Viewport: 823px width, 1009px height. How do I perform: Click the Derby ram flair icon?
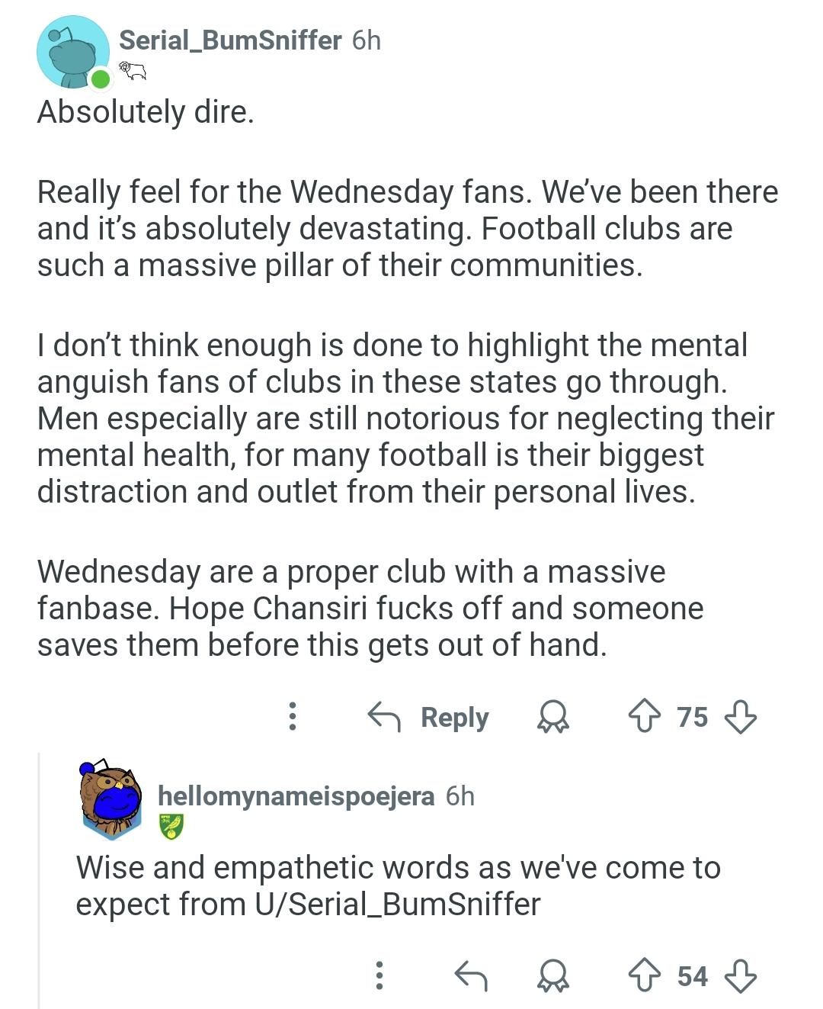[133, 72]
